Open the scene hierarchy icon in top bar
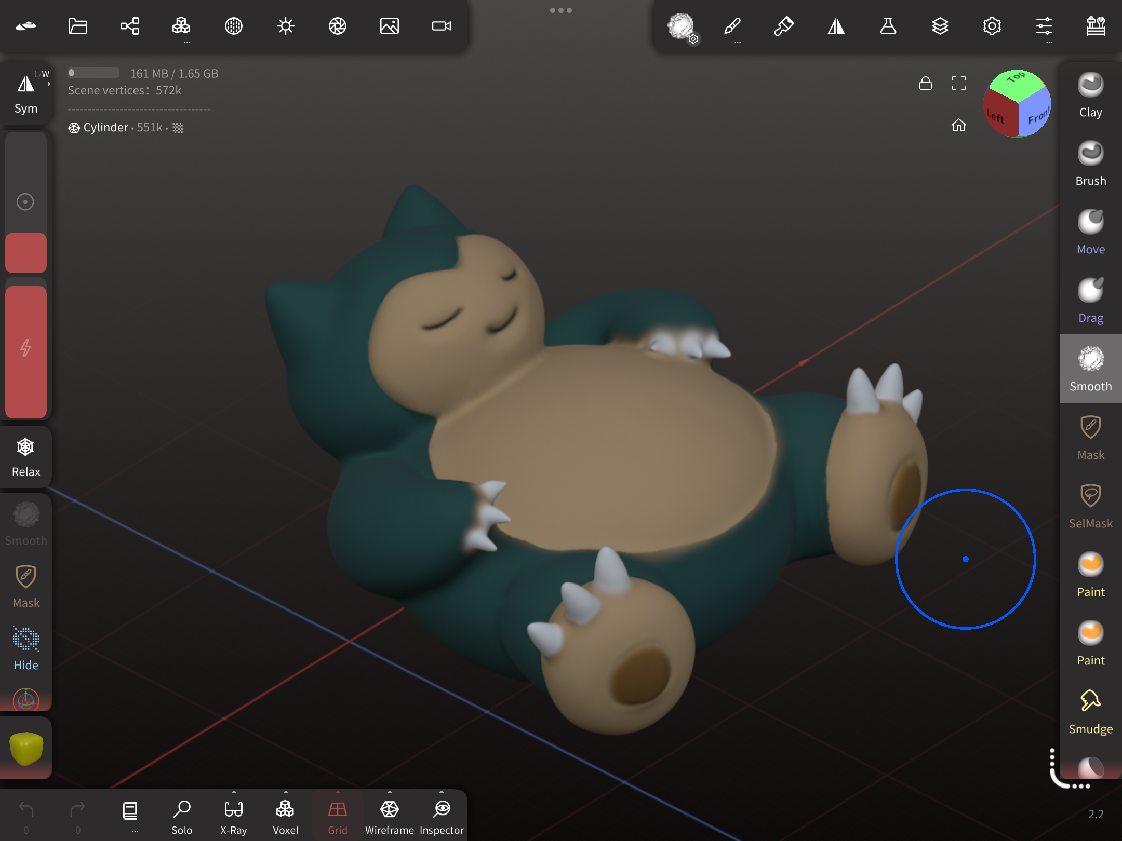Image resolution: width=1122 pixels, height=841 pixels. [x=130, y=26]
